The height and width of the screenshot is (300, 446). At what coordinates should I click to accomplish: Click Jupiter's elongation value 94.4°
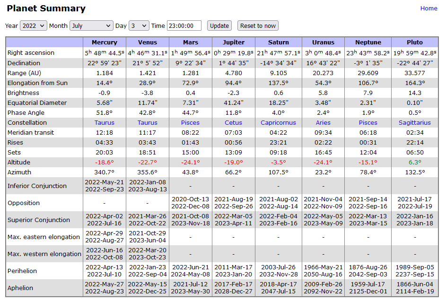point(234,83)
